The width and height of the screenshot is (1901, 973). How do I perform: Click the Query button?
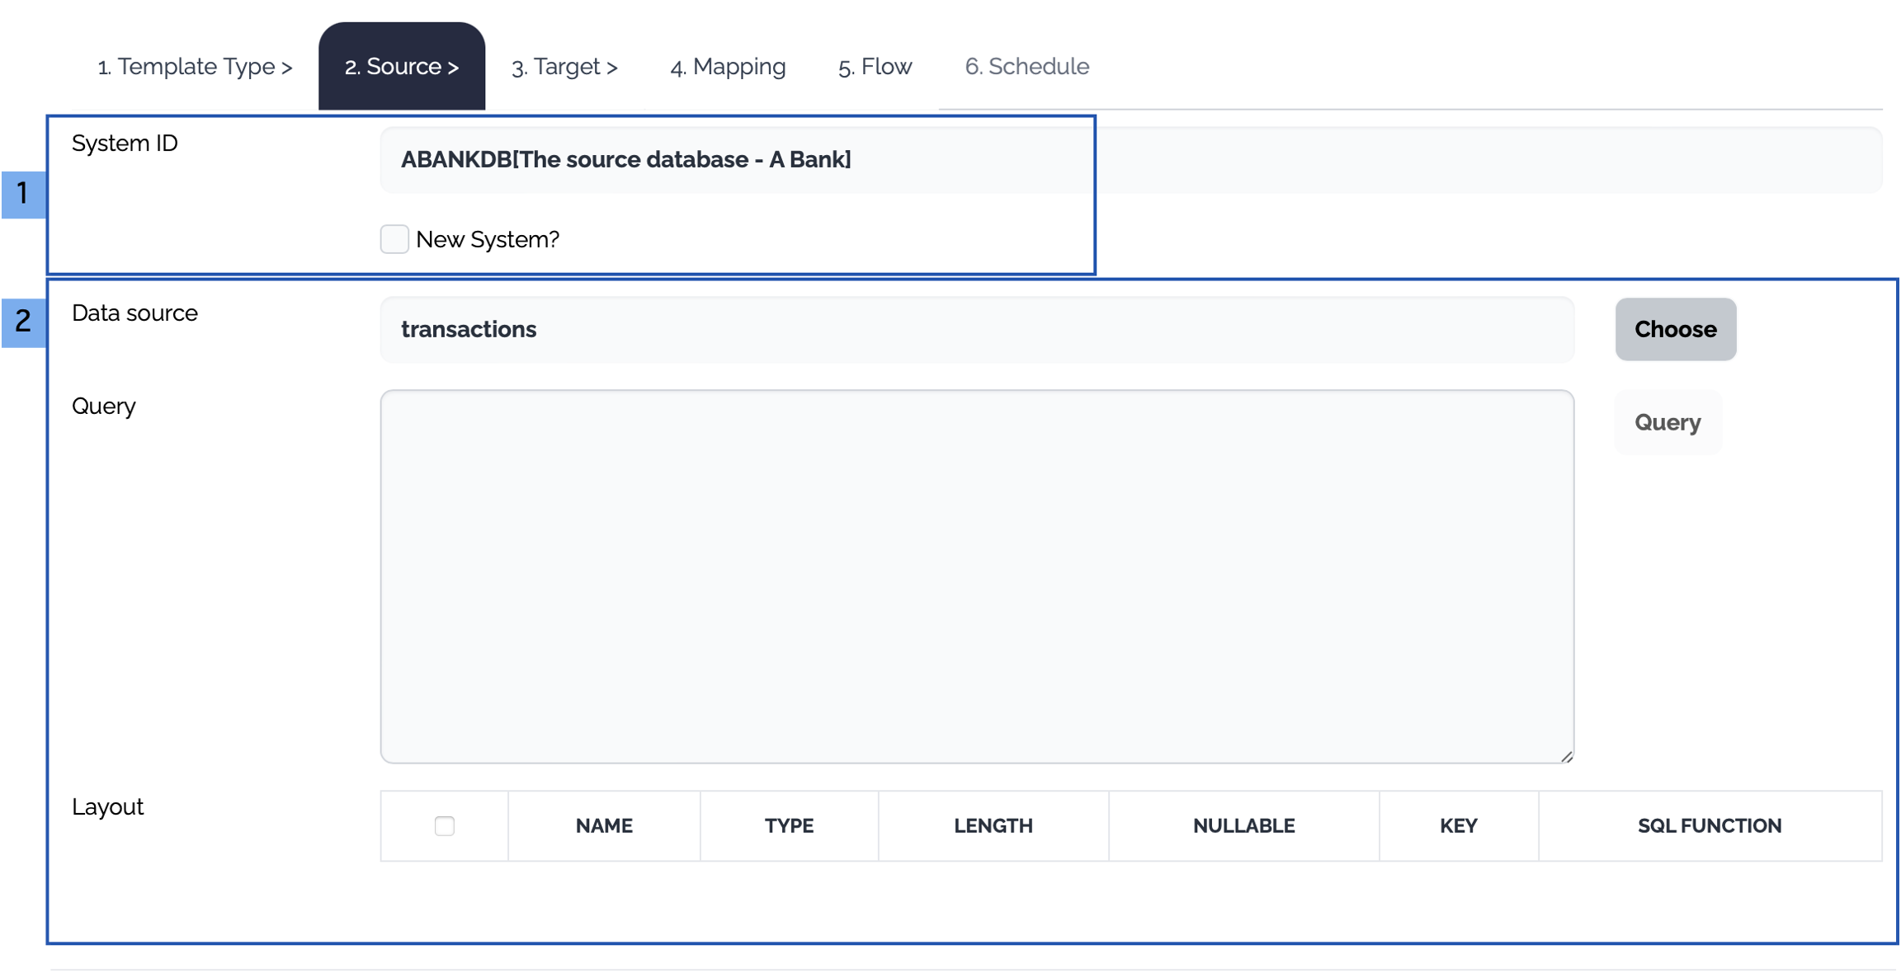pos(1668,422)
